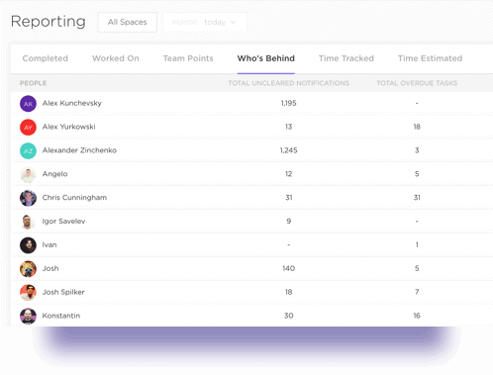The width and height of the screenshot is (493, 375).
Task: Select the Who's Behind tab
Action: pyautogui.click(x=266, y=58)
